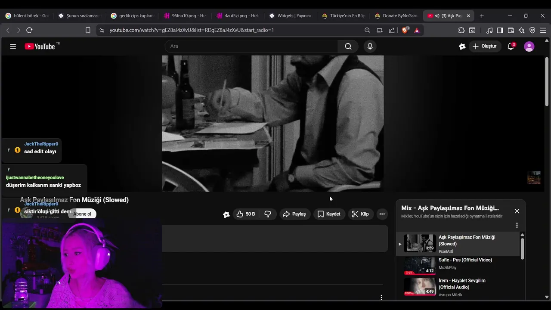This screenshot has height=310, width=551.
Task: Reload the page in the browser
Action: point(29,30)
